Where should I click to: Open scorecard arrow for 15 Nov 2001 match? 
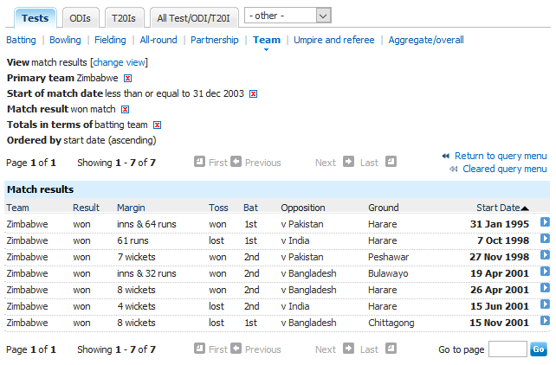click(x=545, y=322)
